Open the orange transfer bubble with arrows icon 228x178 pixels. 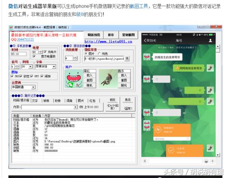tap(172, 132)
